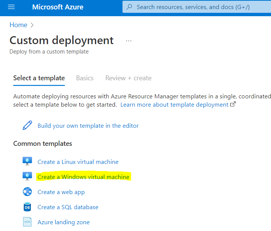The image size is (271, 231).
Task: Select Create a Windows virtual machine template
Action: [83, 177]
